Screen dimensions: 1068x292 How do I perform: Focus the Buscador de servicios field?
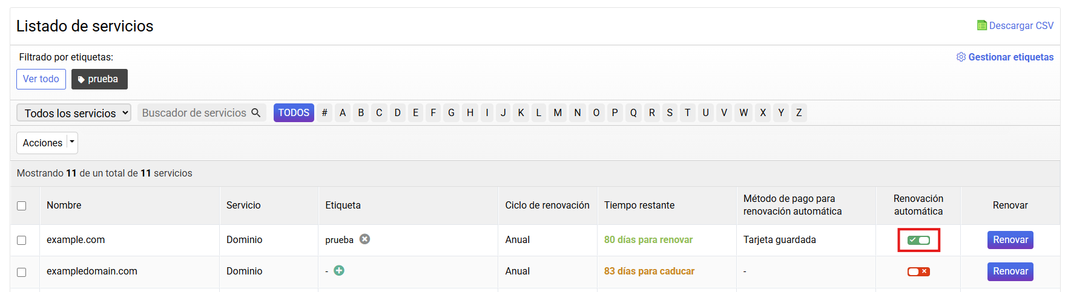click(194, 113)
